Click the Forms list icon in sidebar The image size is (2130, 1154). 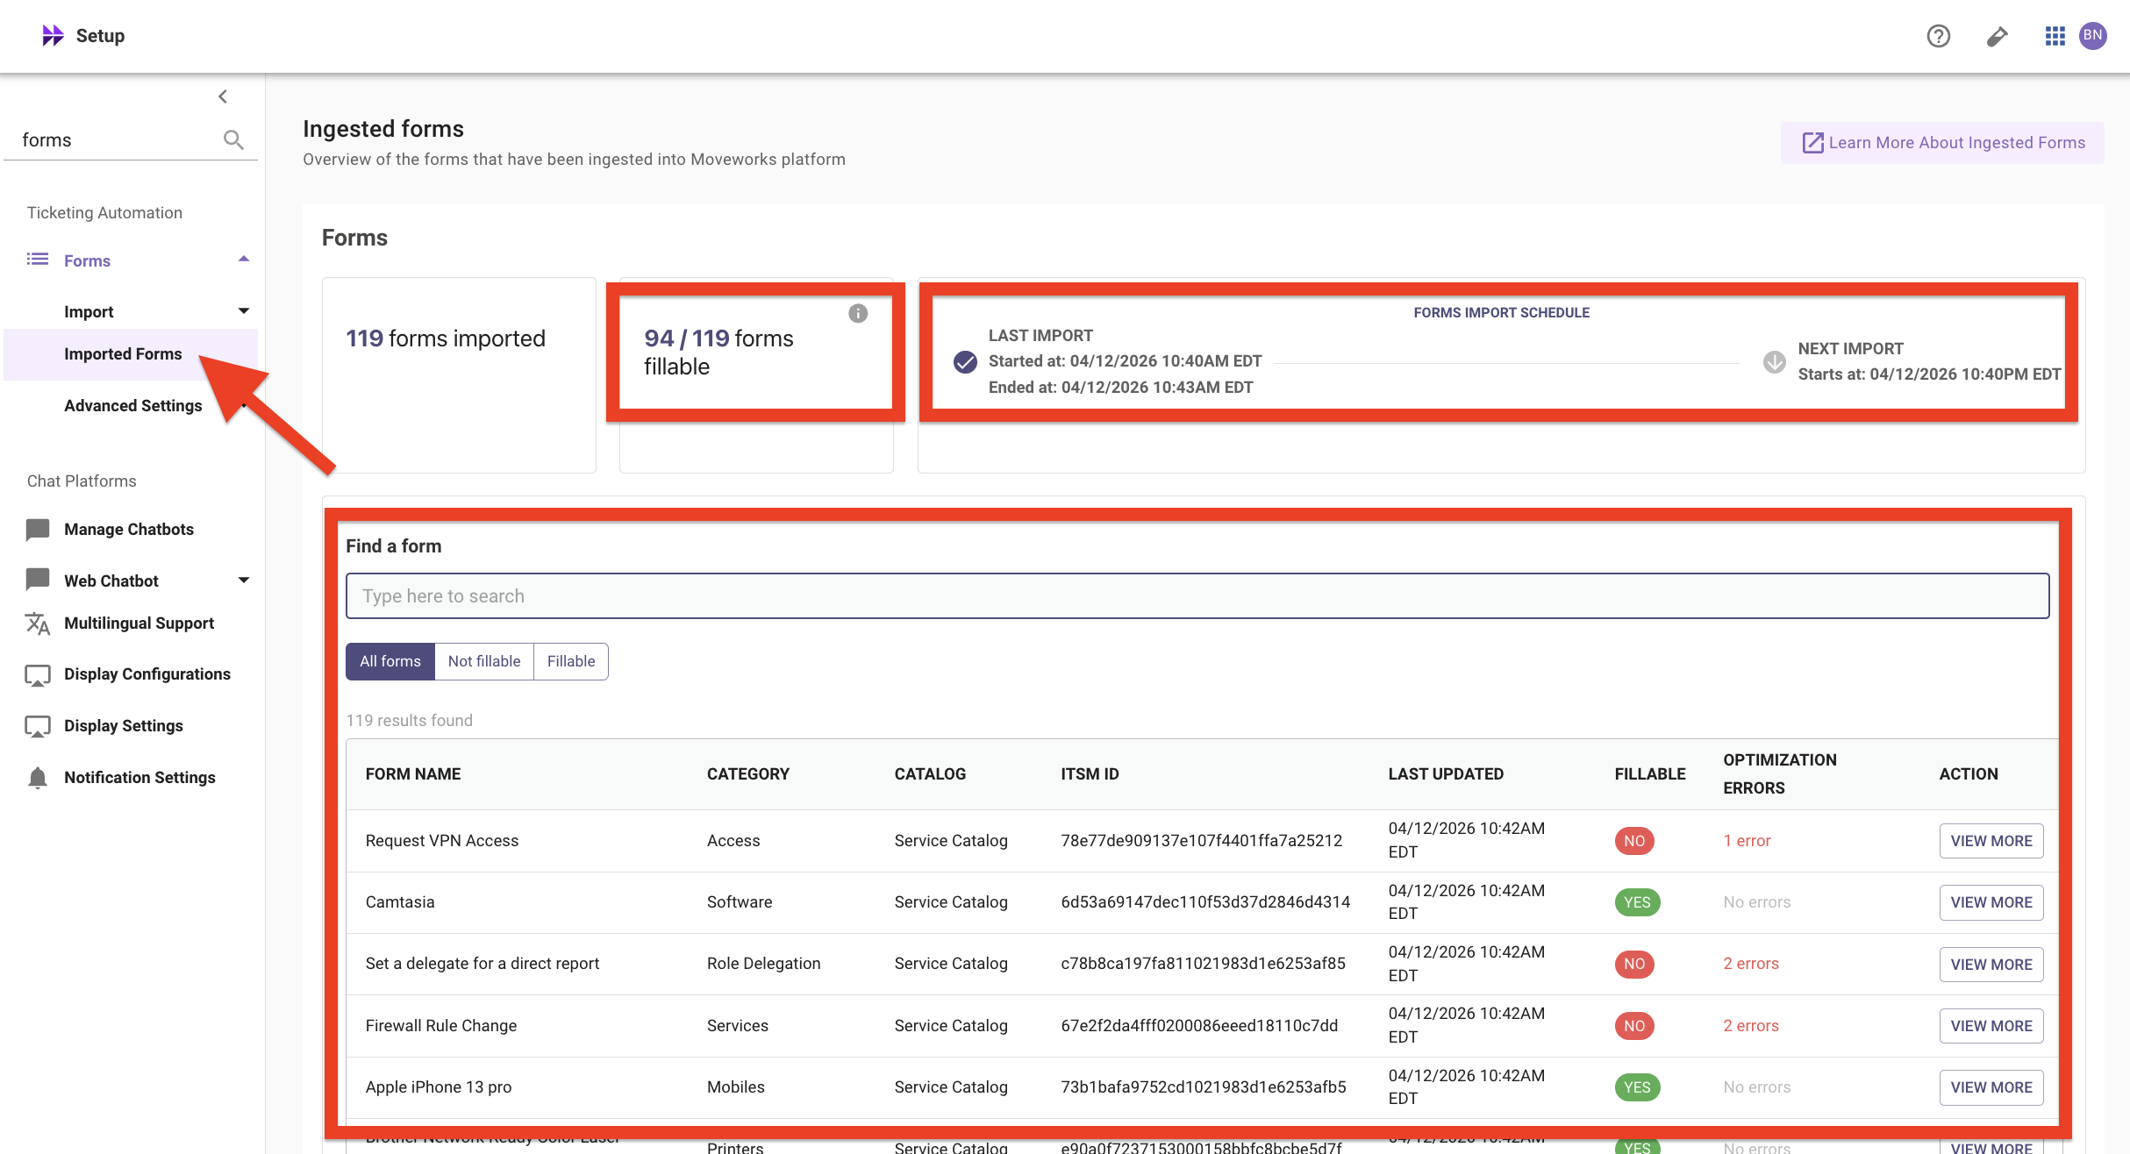(38, 260)
